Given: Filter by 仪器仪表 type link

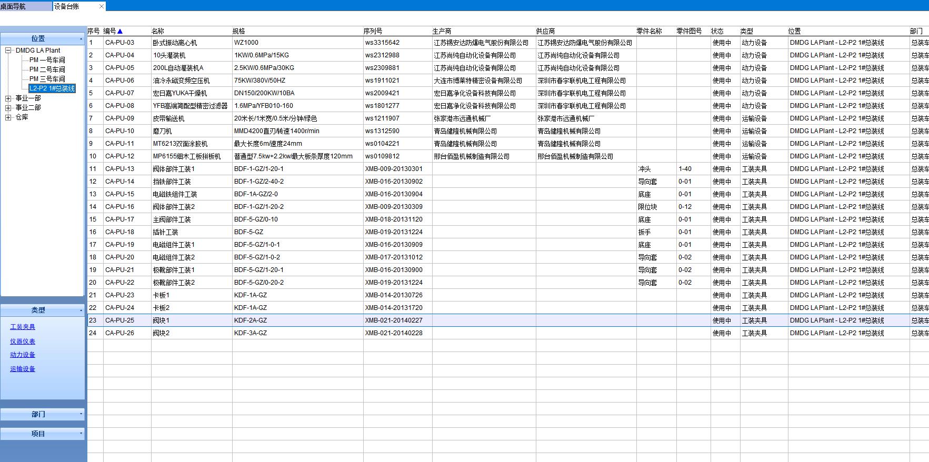Looking at the screenshot, I should (x=23, y=342).
